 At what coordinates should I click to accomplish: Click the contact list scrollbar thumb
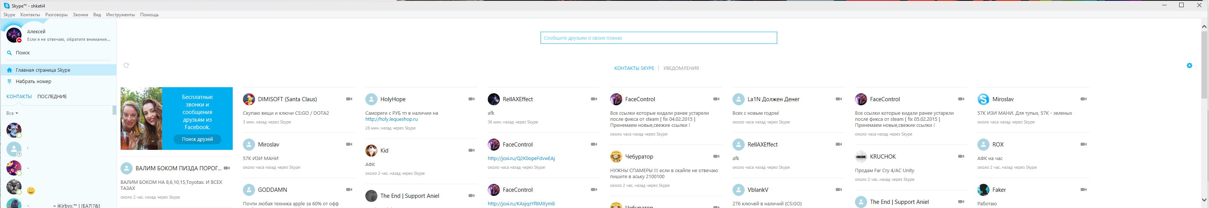pos(114,110)
